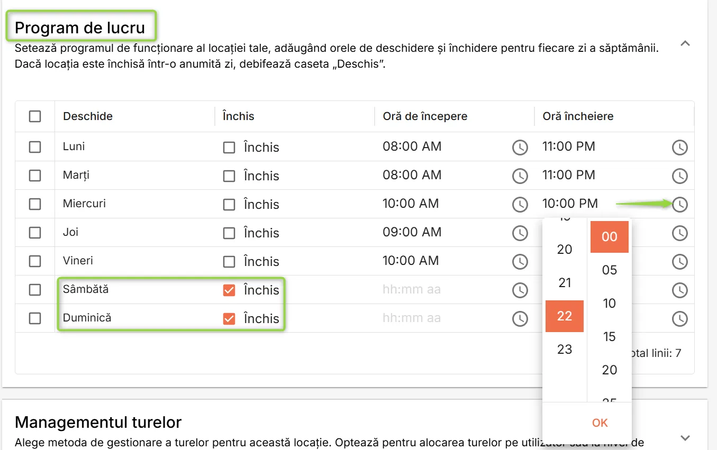Open the end time clock picker for Luni
The height and width of the screenshot is (450, 717).
click(680, 147)
